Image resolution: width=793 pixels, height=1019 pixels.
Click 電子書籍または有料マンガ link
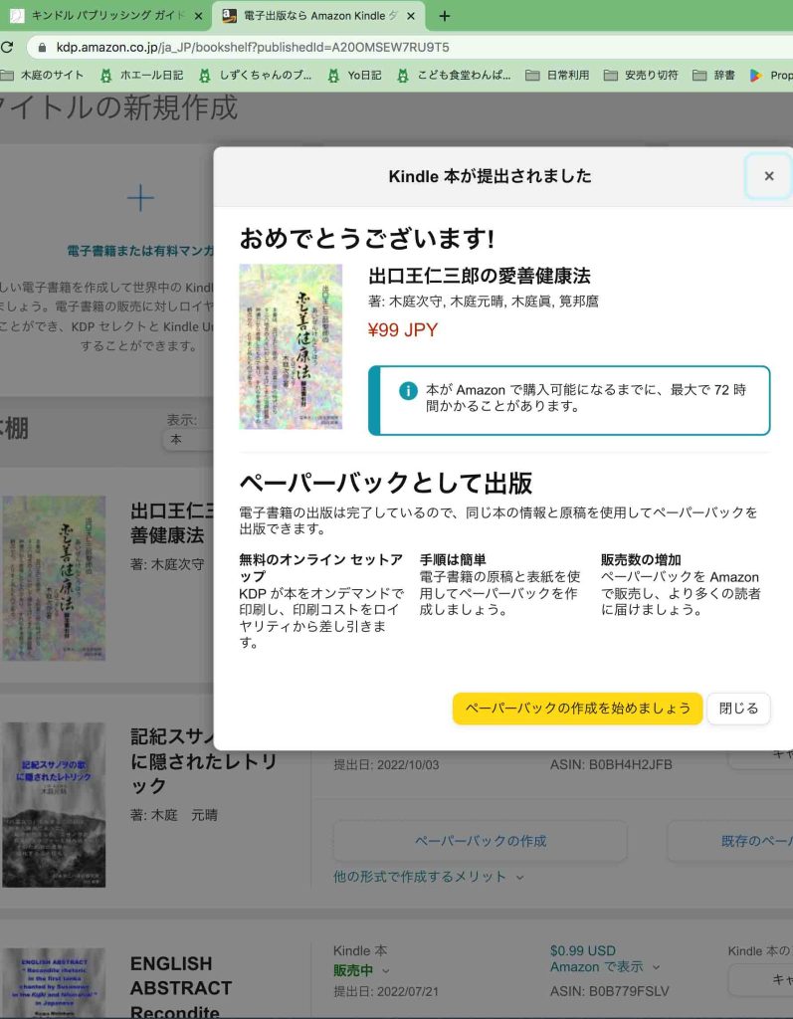140,251
